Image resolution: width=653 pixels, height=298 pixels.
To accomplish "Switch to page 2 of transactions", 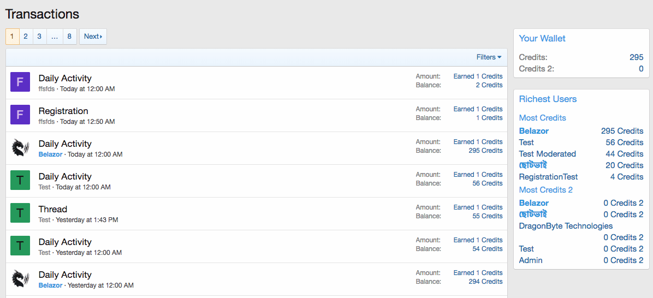I will [x=26, y=37].
